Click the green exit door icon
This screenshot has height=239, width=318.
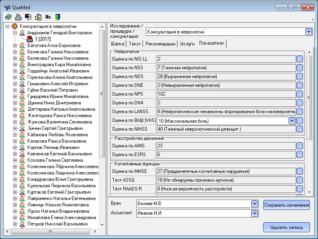click(58, 17)
